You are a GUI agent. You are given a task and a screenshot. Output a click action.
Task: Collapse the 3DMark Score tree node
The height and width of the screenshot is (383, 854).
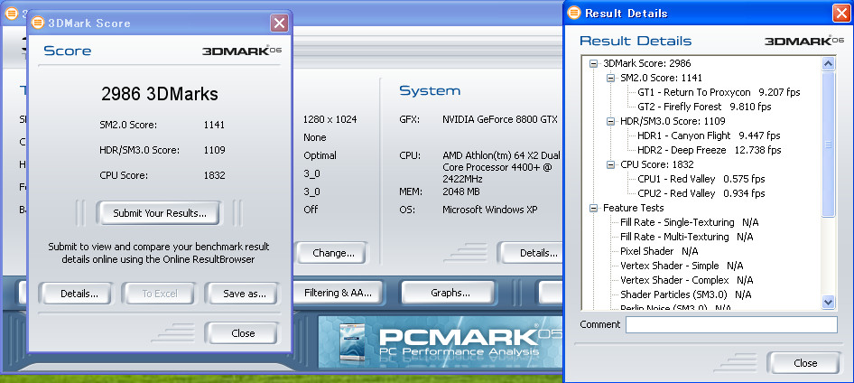594,64
